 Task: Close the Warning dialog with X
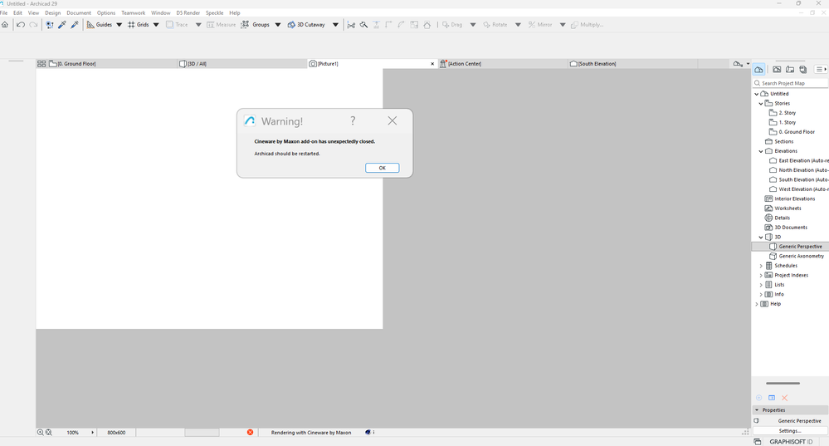click(393, 120)
